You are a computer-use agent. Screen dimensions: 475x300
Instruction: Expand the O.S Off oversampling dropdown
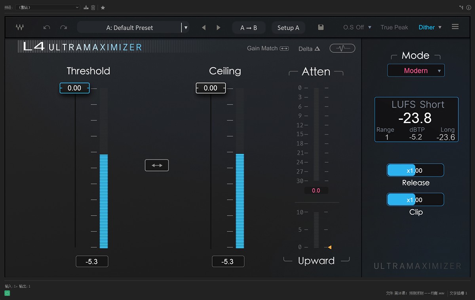point(357,27)
